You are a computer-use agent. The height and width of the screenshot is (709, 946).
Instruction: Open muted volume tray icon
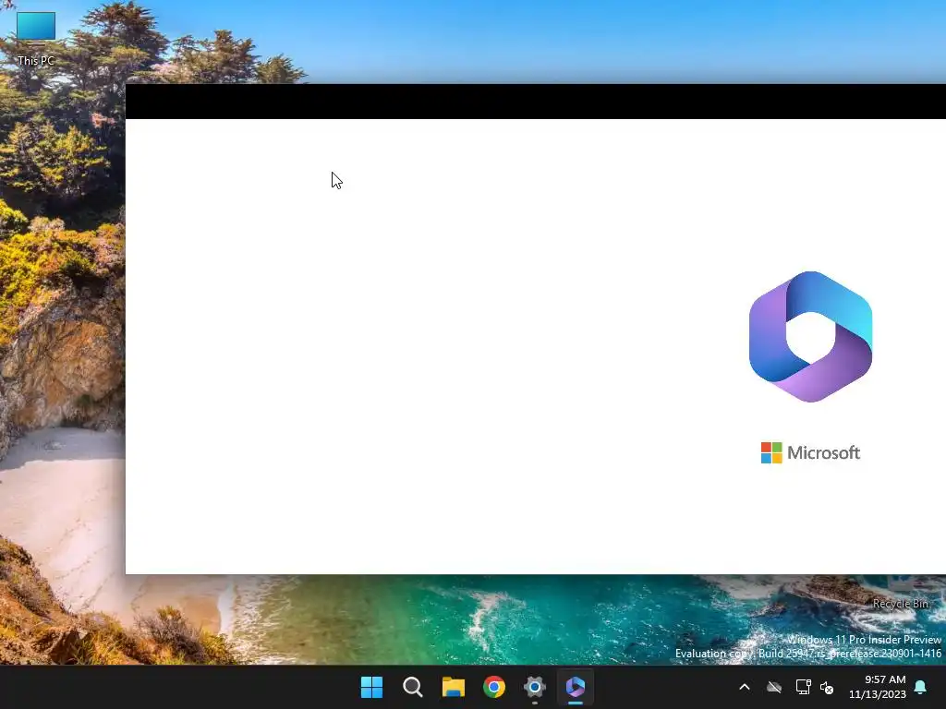click(x=827, y=687)
